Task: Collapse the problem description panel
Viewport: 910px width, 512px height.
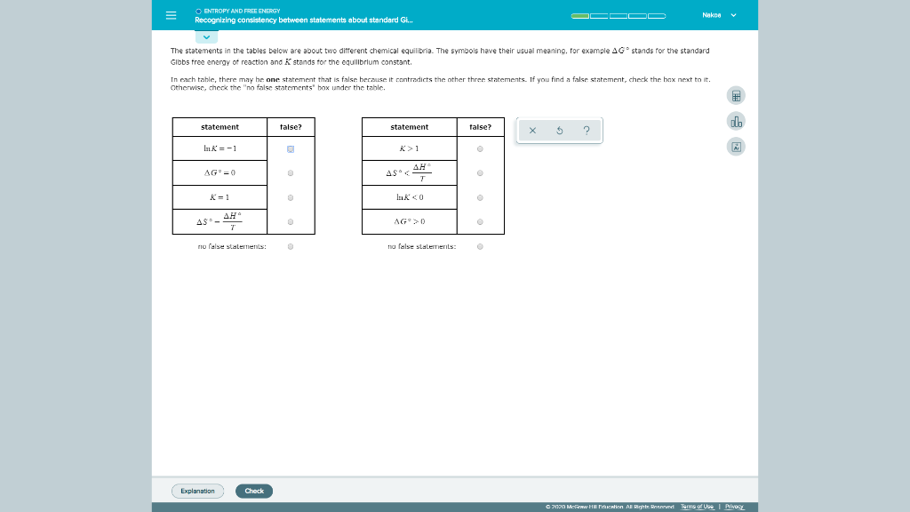Action: [x=205, y=36]
